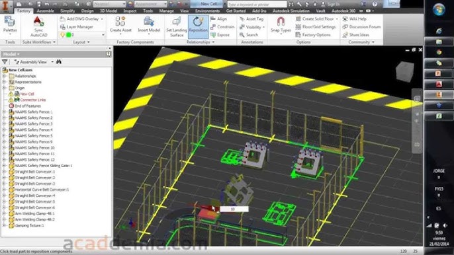This screenshot has height=255, width=454.
Task: Open Factory Options
Action: [x=313, y=35]
